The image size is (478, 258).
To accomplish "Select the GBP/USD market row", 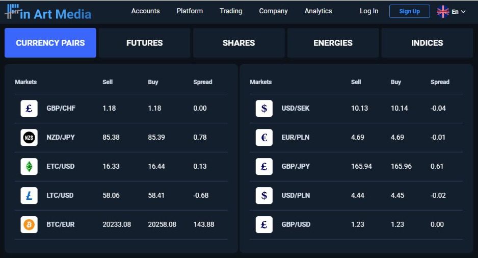I will click(x=351, y=224).
